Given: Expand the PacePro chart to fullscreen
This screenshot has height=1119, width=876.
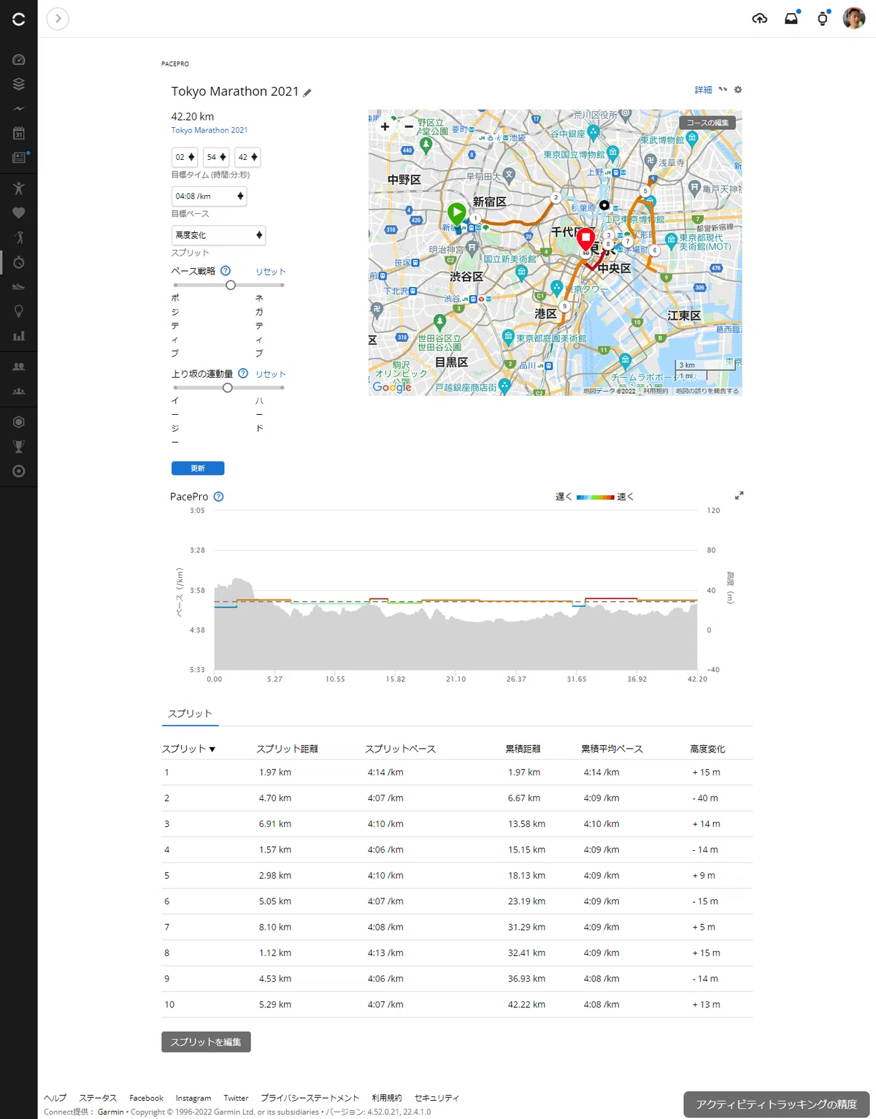Looking at the screenshot, I should [x=739, y=495].
